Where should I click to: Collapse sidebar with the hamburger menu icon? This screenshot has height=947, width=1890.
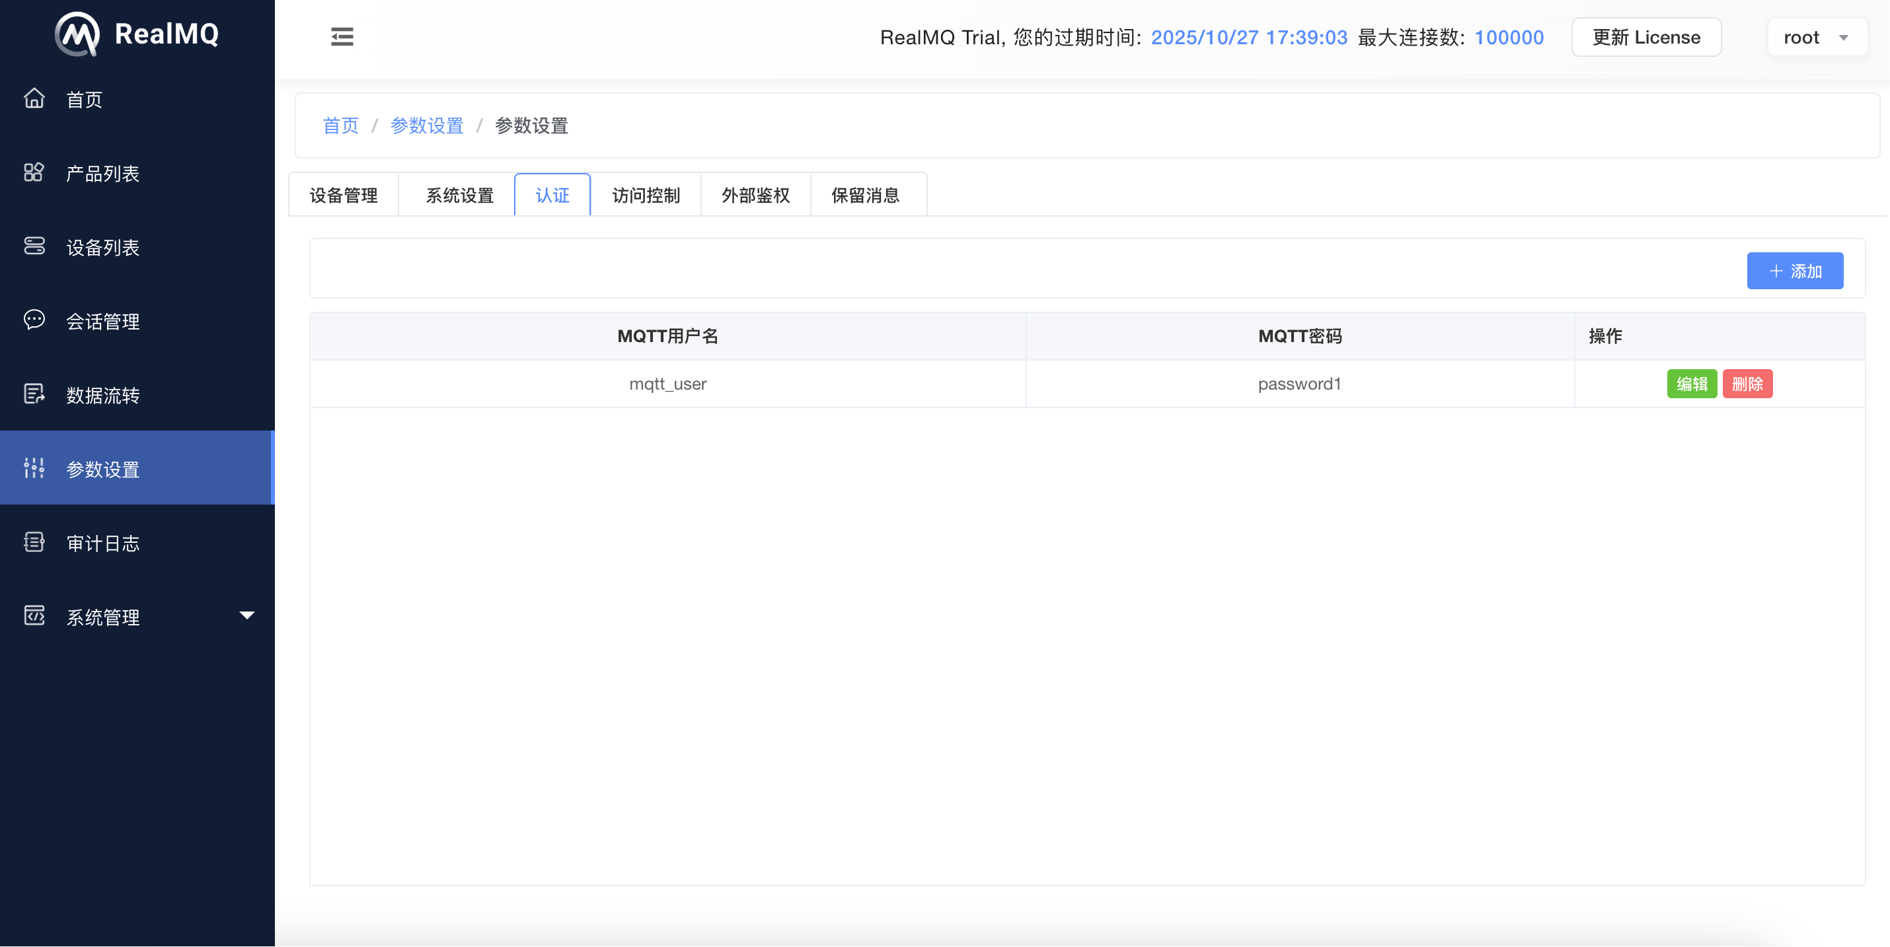pyautogui.click(x=342, y=36)
